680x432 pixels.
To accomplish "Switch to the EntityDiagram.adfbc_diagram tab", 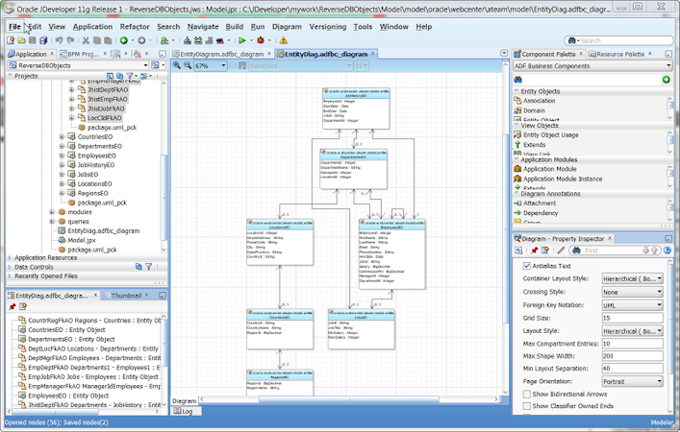I will (222, 55).
